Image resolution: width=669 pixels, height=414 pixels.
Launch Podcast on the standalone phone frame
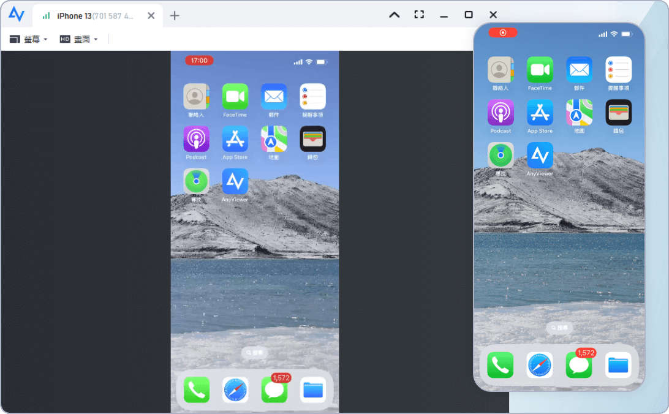pos(501,113)
